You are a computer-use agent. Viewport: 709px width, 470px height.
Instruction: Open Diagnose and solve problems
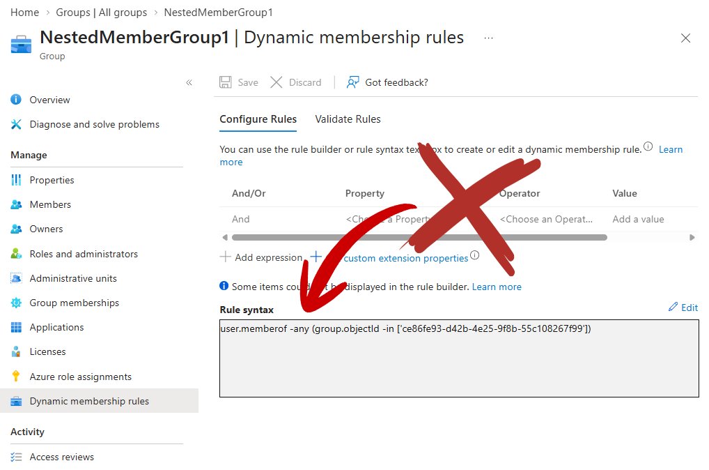(x=95, y=124)
